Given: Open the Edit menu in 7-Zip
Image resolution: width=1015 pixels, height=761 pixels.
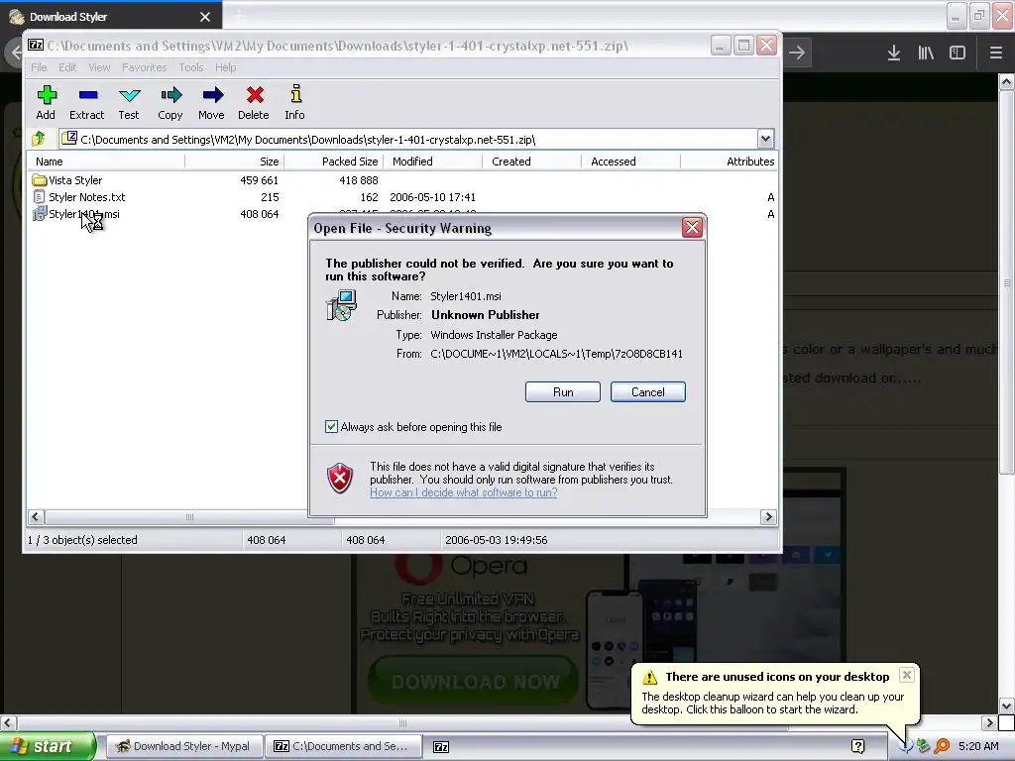Looking at the screenshot, I should point(67,67).
